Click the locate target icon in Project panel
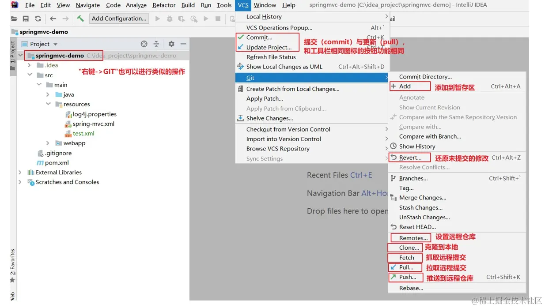The image size is (545, 308). pyautogui.click(x=144, y=44)
